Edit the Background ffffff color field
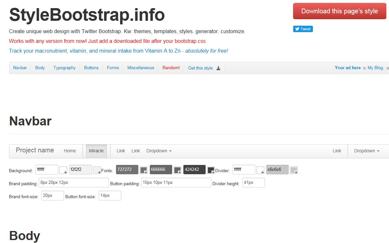Screen dimensions: 389x243 (47, 170)
